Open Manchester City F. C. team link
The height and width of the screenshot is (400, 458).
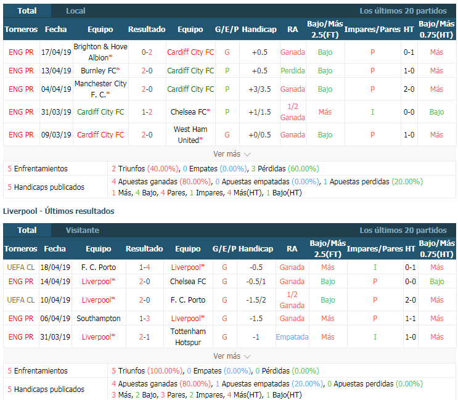click(x=100, y=89)
